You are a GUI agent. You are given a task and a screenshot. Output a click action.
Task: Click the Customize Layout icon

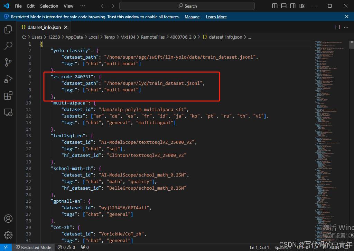tap(302, 6)
